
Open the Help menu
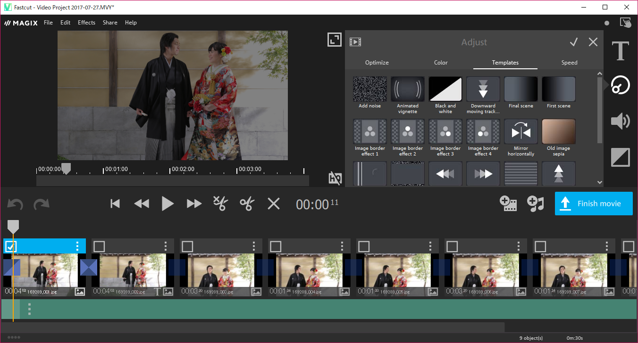click(x=131, y=23)
